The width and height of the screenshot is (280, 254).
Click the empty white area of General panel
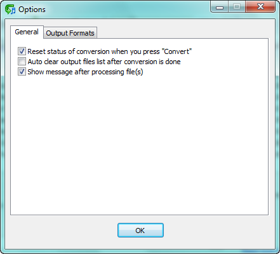(139, 144)
